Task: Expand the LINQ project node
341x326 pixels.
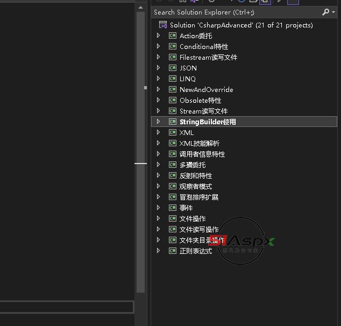Action: pos(159,79)
